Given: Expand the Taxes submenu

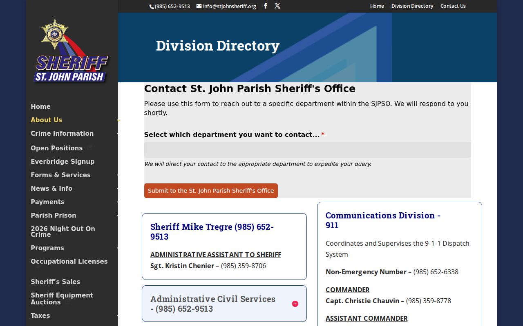Looking at the screenshot, I should [118, 316].
